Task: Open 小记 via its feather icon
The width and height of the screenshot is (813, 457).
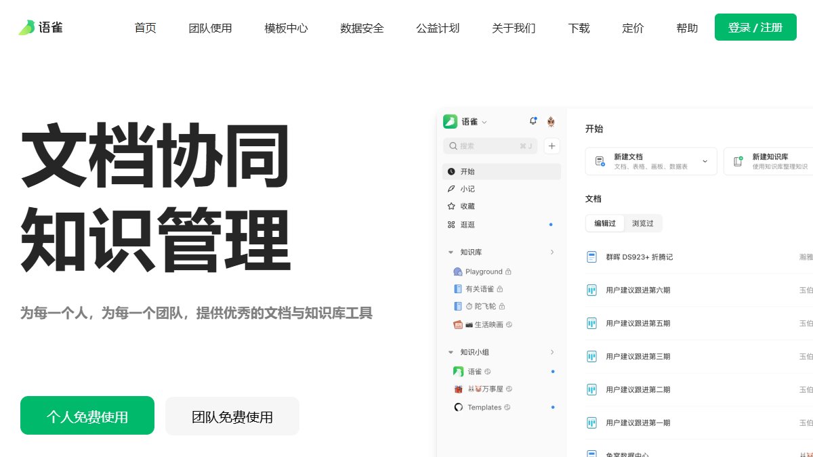Action: (x=451, y=189)
